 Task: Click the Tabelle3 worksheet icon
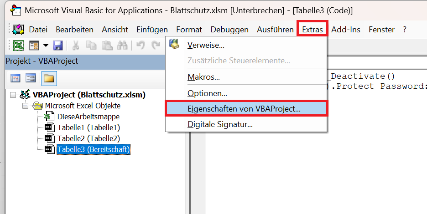pyautogui.click(x=50, y=149)
